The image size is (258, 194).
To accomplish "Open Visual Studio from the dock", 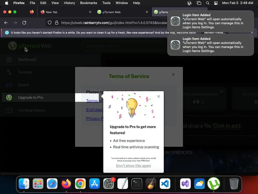I will [185, 183].
